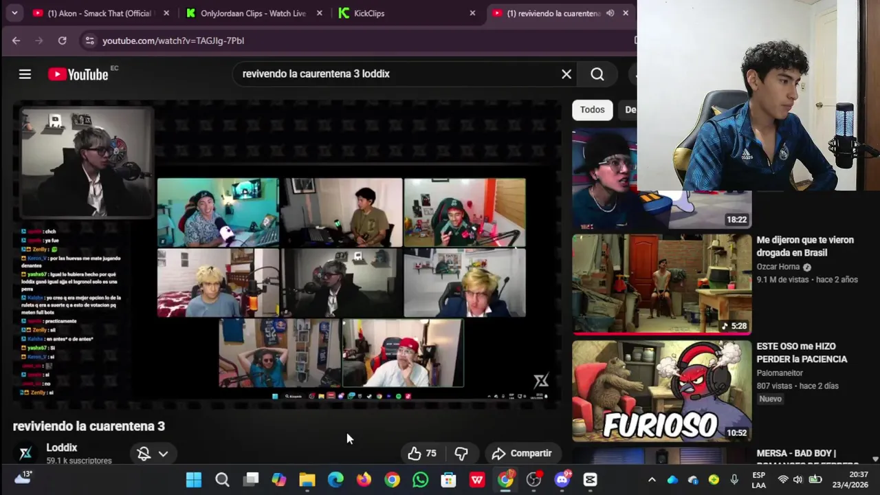880x495 pixels.
Task: Go back with the browser back arrow
Action: pos(16,41)
